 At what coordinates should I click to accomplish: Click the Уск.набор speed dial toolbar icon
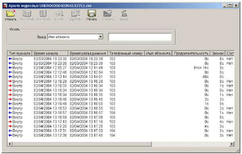[x=43, y=14]
